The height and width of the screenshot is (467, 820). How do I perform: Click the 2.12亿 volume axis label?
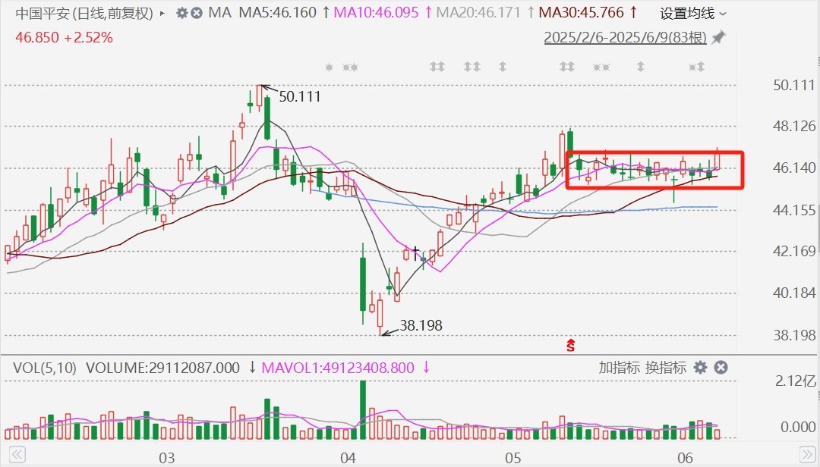click(x=796, y=381)
